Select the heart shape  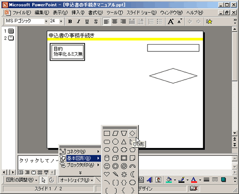click(107, 174)
